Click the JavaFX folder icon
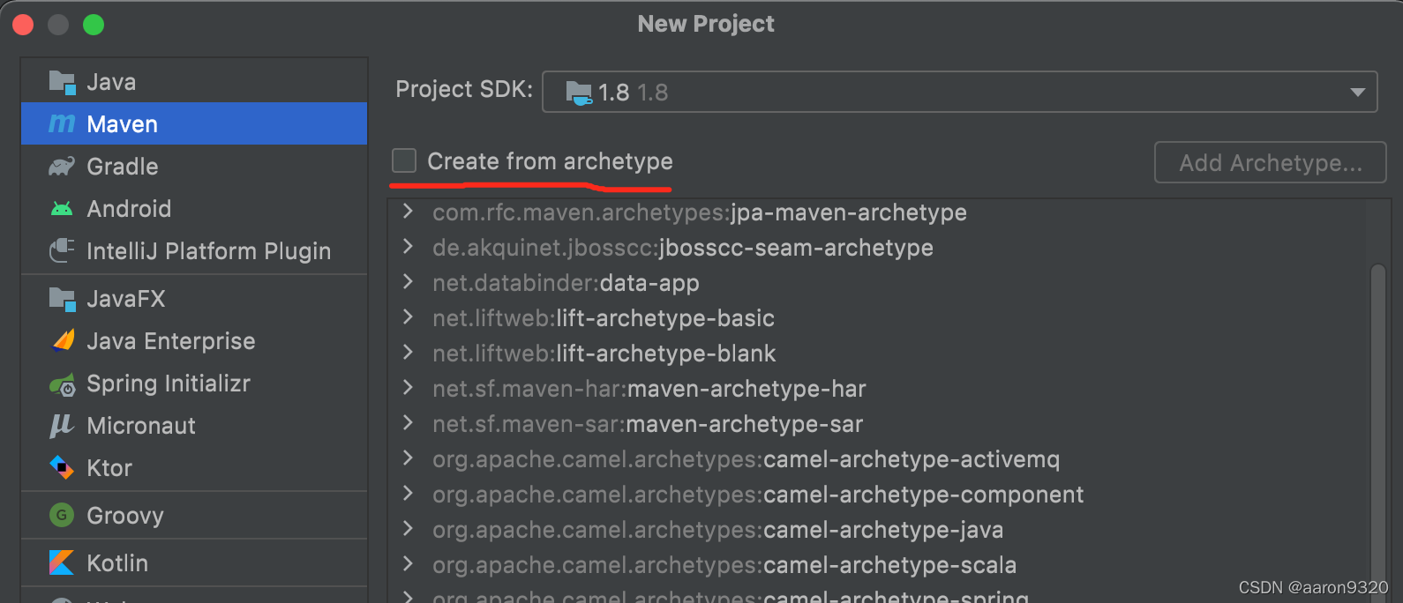 [62, 299]
